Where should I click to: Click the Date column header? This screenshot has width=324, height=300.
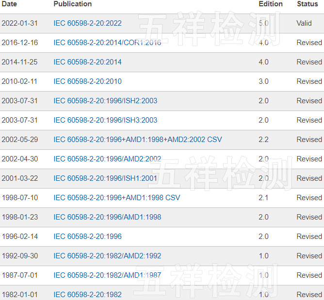9,4
